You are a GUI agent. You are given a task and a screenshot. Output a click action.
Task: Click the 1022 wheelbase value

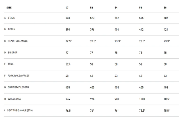[x=166, y=99]
